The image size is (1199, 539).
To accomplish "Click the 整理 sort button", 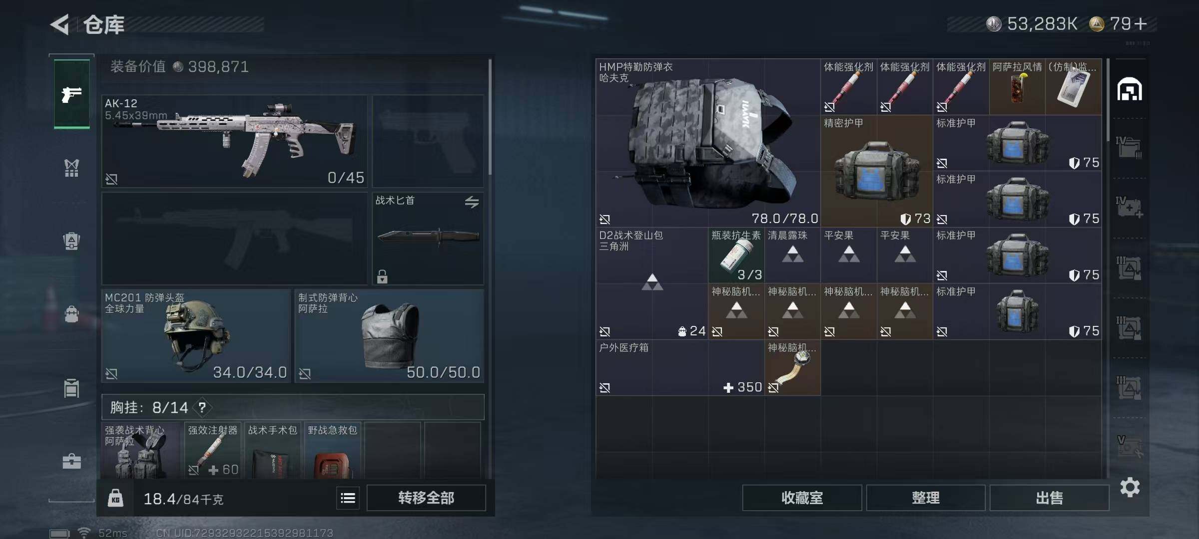I will [x=926, y=498].
